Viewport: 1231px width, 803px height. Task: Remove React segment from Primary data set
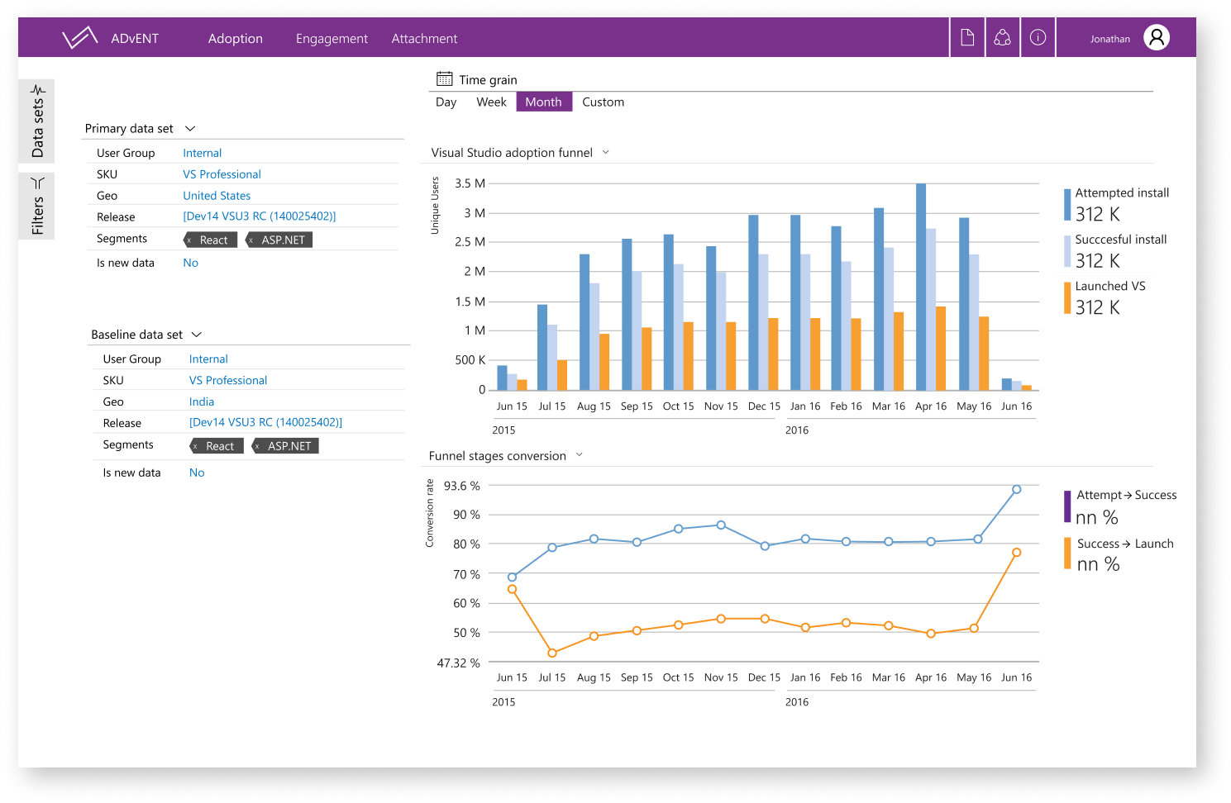tap(189, 240)
